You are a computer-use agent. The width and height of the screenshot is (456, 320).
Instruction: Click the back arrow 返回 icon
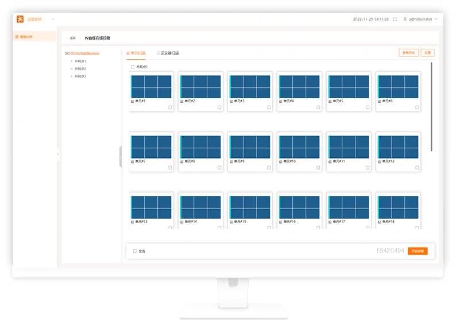(x=67, y=38)
